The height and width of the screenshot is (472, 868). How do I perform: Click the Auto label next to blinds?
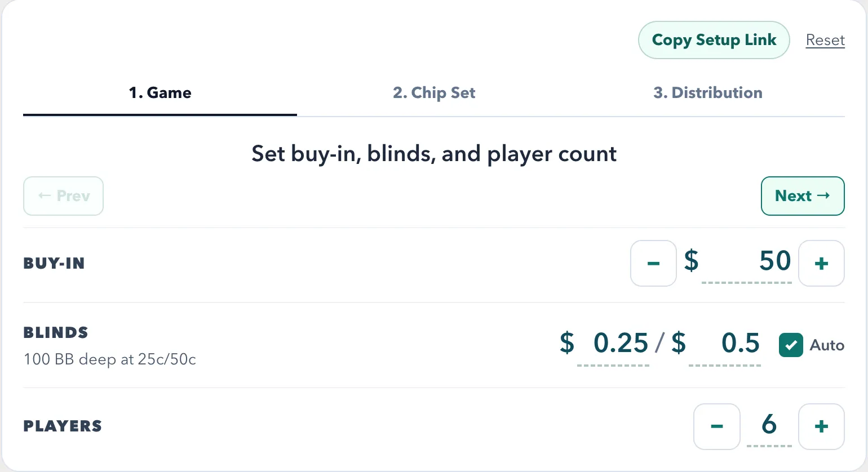click(x=827, y=345)
